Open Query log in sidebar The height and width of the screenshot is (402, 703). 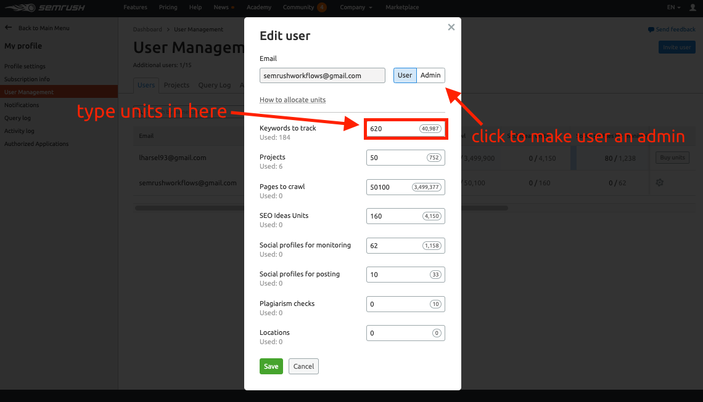tap(17, 118)
